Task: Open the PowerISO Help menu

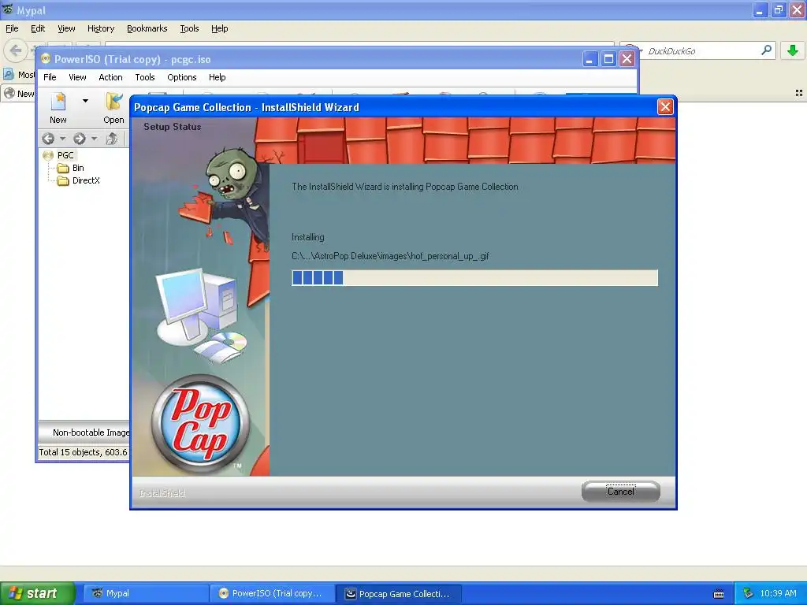Action: click(218, 77)
